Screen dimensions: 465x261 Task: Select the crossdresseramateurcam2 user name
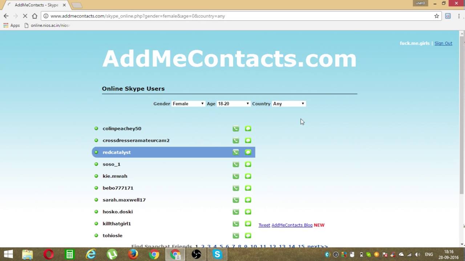(136, 141)
